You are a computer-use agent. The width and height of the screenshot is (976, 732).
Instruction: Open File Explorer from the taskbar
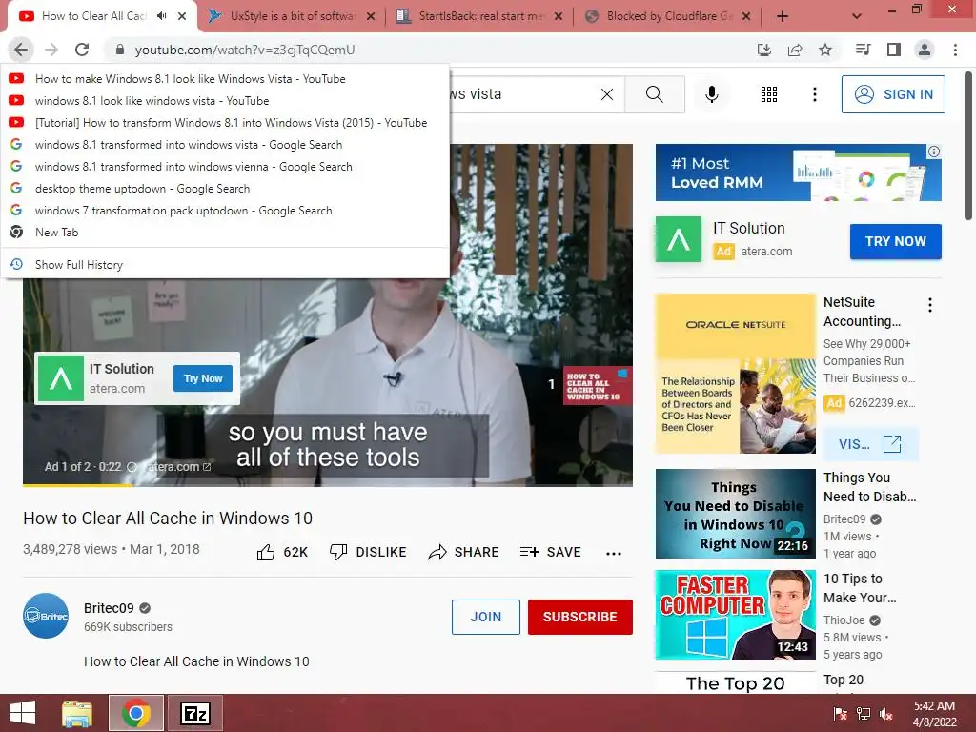[x=77, y=713]
